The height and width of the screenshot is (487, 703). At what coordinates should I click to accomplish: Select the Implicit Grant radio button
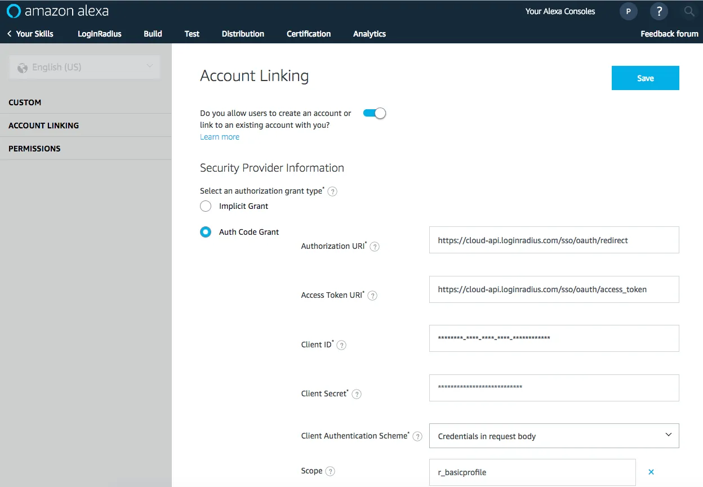pos(206,206)
